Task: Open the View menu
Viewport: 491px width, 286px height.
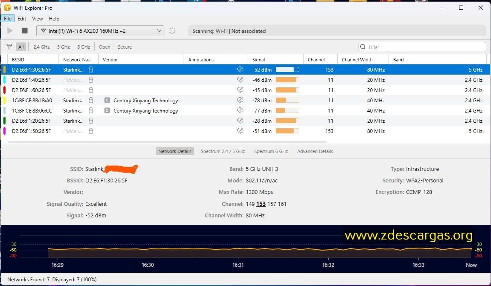Action: pyautogui.click(x=37, y=19)
